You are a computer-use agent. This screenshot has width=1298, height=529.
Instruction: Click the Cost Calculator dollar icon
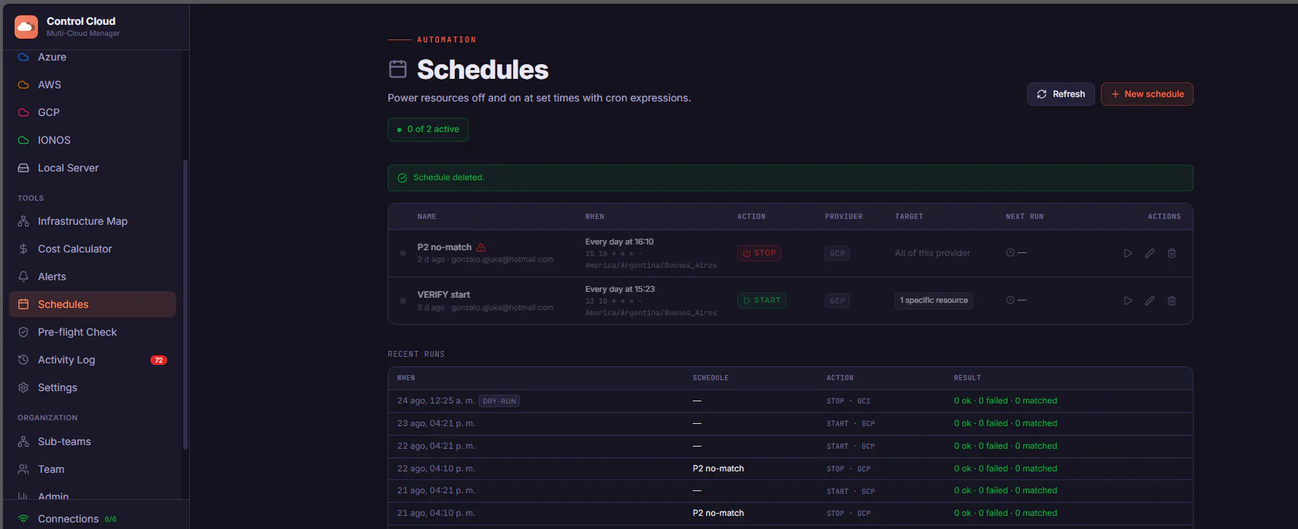click(x=23, y=249)
